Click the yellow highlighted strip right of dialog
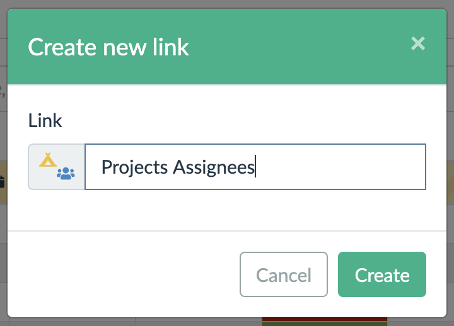 click(x=450, y=183)
